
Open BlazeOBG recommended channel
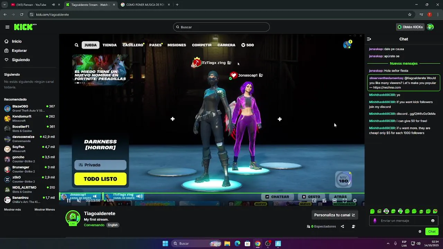29,108
